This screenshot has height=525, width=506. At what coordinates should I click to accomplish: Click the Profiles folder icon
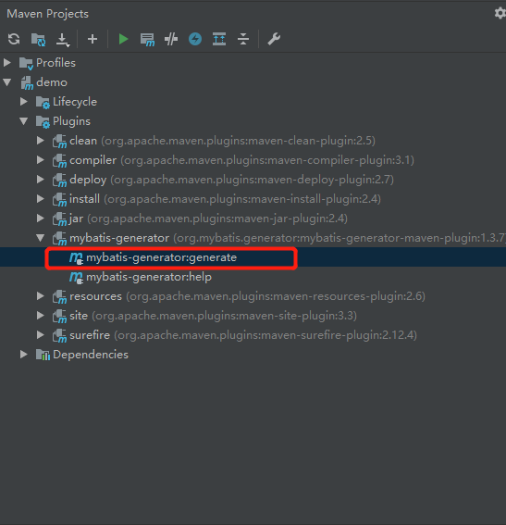point(26,63)
